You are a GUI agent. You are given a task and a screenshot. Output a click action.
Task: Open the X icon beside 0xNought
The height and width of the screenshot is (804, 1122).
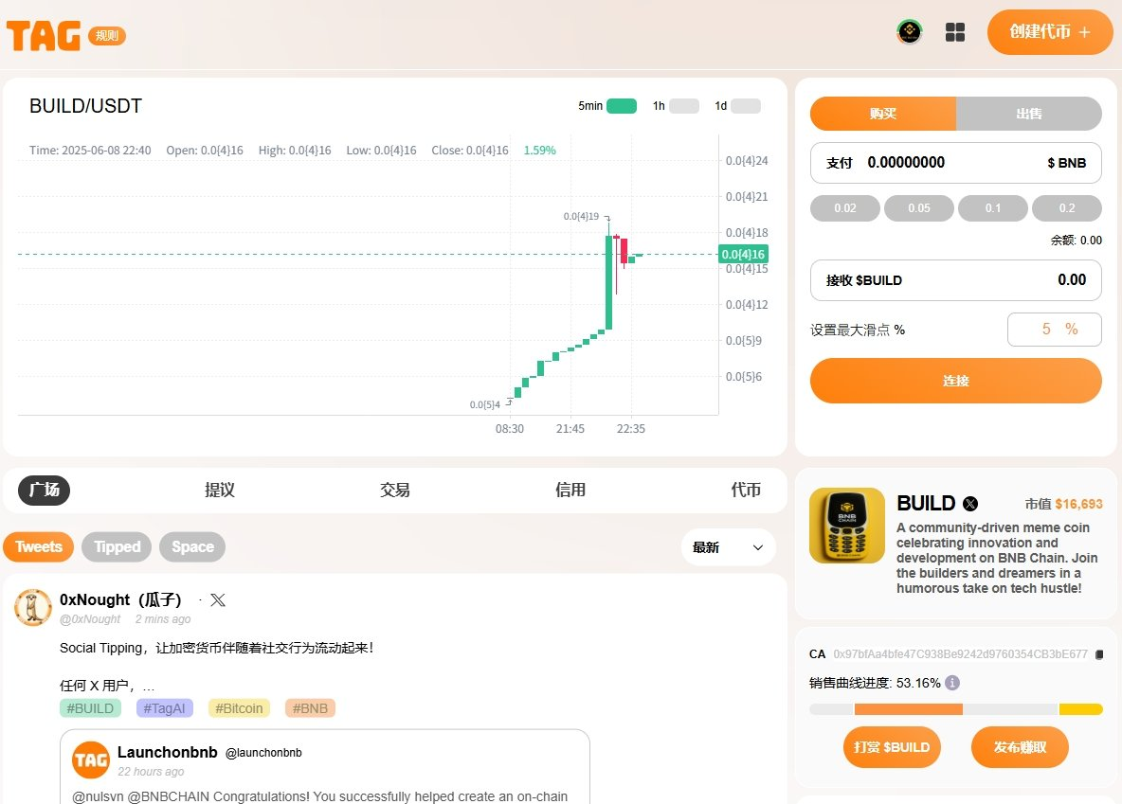[x=218, y=600]
